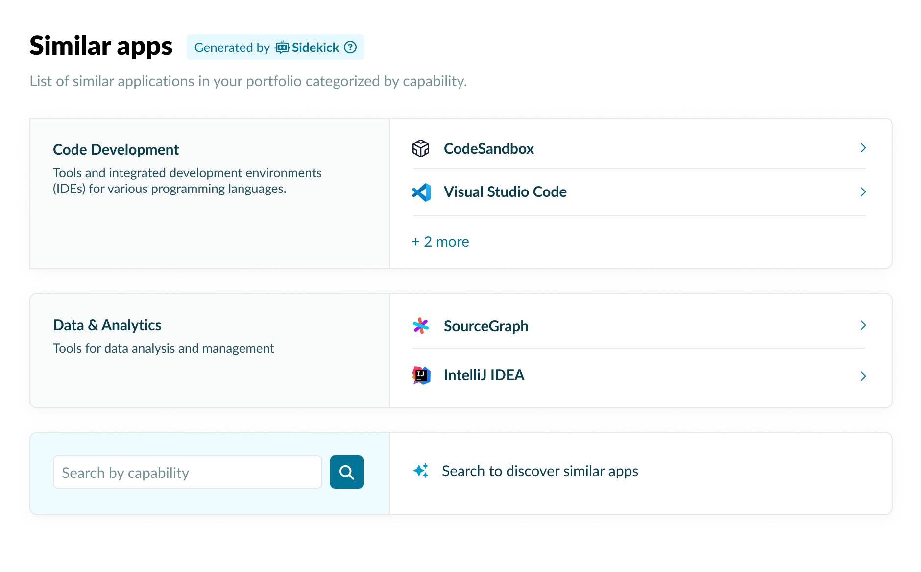
Task: Click the IntelliJ IDEA logo icon
Action: 421,375
